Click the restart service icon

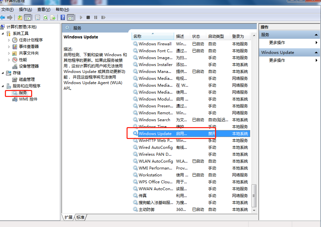[x=103, y=18]
